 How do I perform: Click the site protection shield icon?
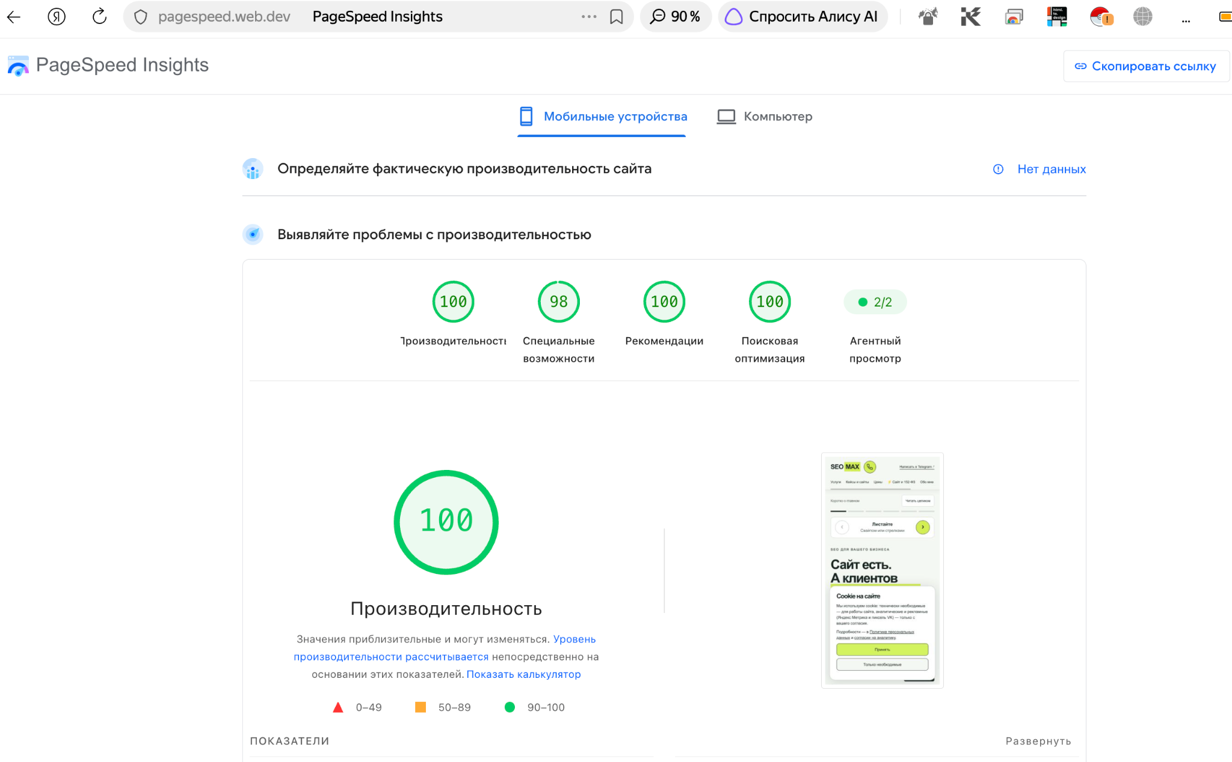[x=141, y=17]
